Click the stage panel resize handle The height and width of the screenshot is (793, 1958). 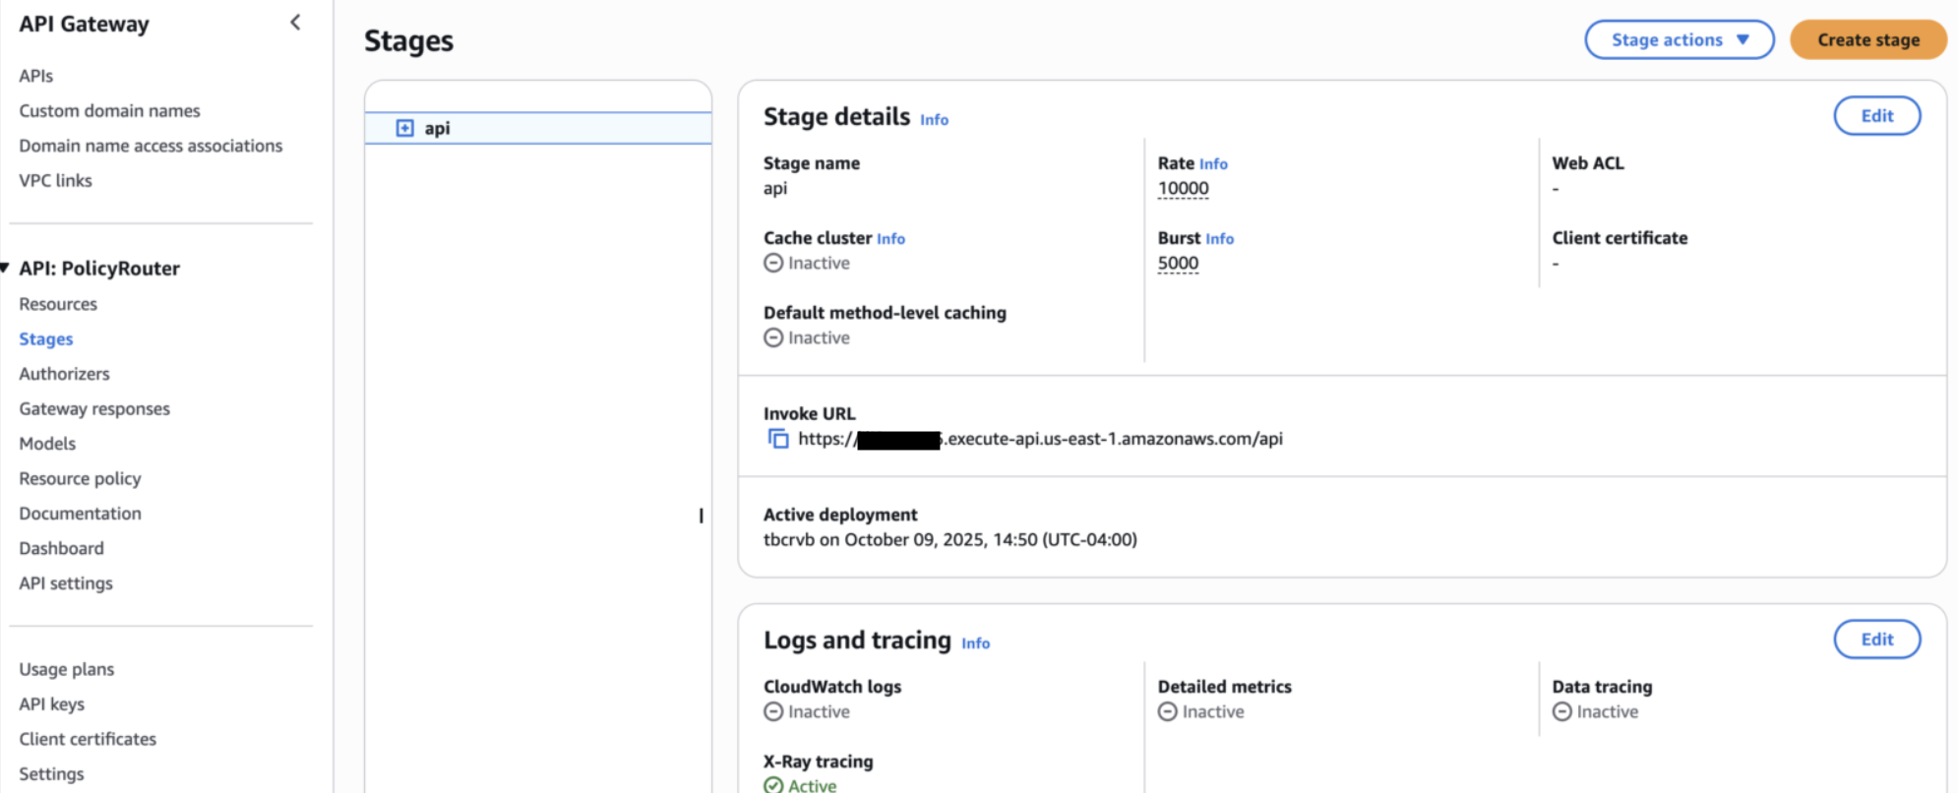pos(701,516)
